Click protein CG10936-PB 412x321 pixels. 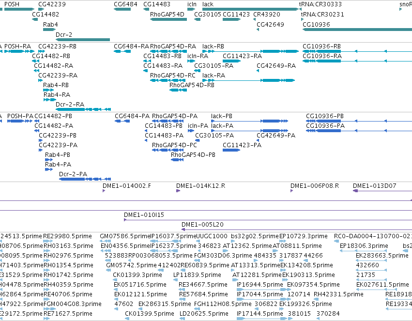pyautogui.click(x=359, y=121)
